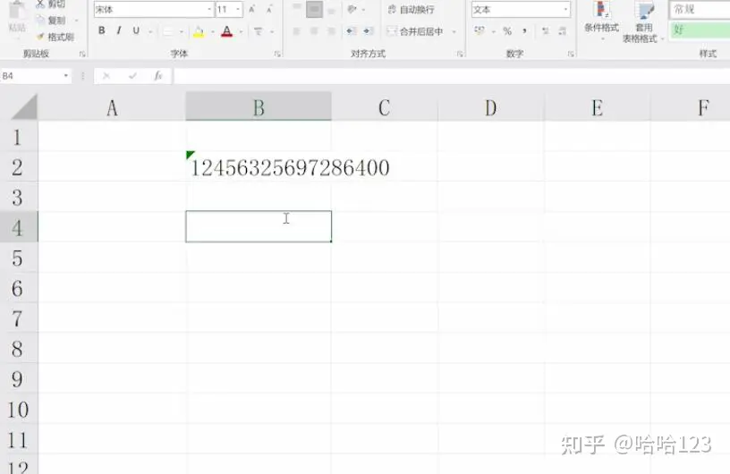Open the number format dropdown (文本)
Screen dimensions: 730x474
click(565, 9)
